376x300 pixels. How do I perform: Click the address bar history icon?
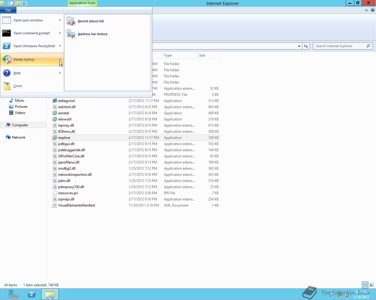coord(71,34)
